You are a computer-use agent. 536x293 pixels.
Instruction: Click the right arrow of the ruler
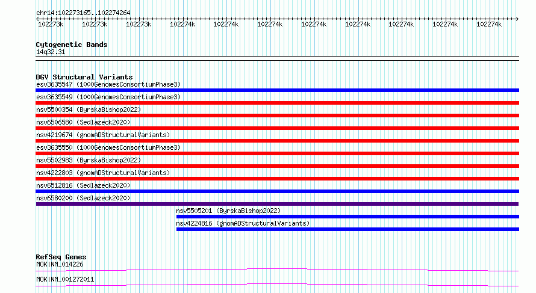click(x=517, y=19)
